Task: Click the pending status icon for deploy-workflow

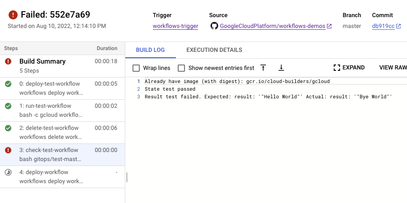Action: tap(8, 172)
